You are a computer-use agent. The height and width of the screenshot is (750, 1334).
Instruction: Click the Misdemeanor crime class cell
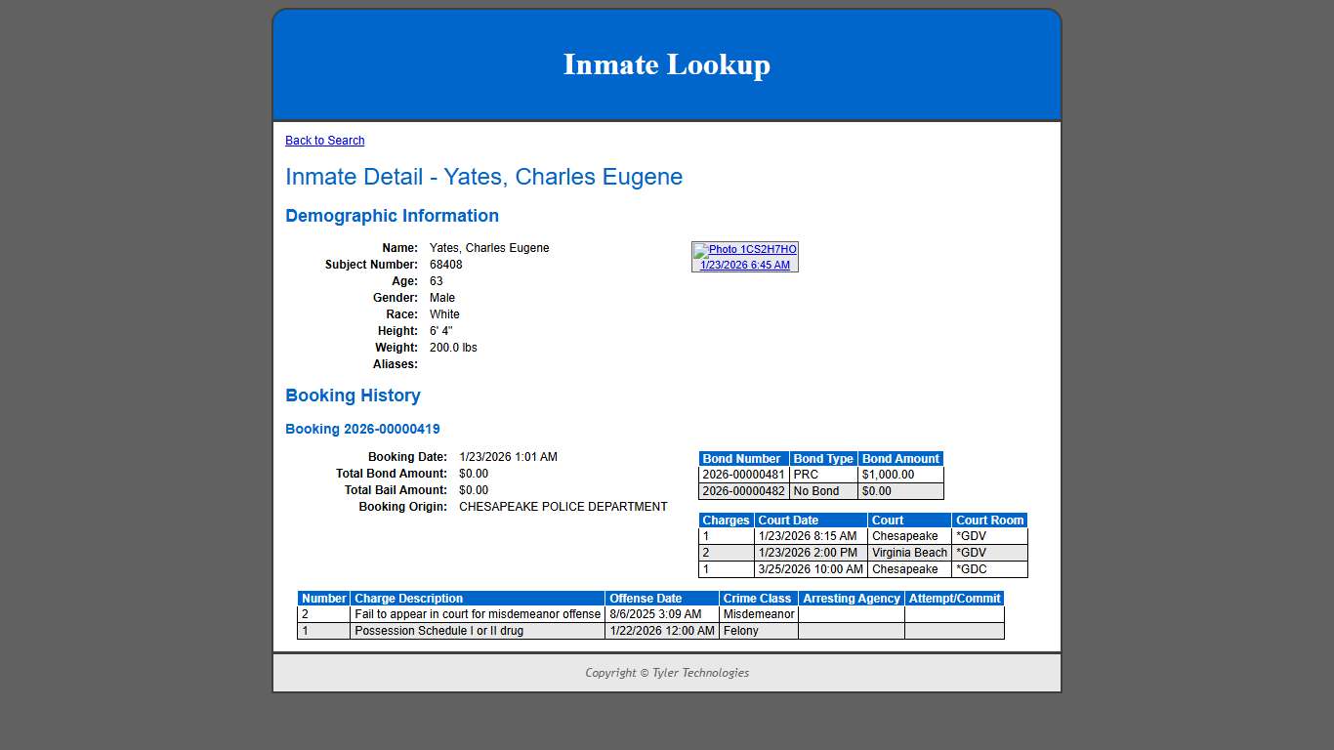(x=756, y=614)
